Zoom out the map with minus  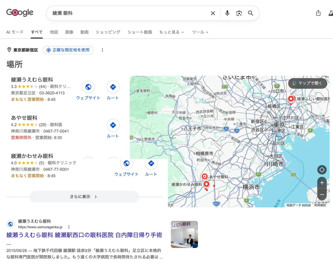pyautogui.click(x=322, y=194)
